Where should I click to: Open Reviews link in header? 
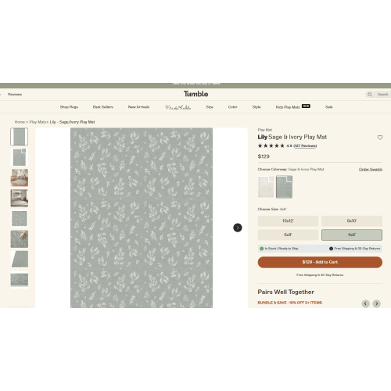[x=15, y=95]
